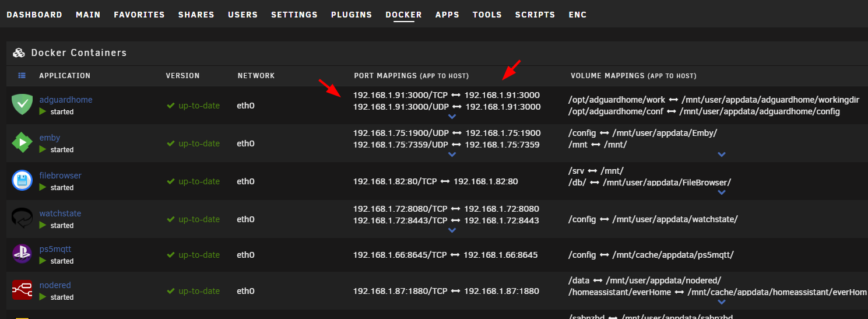Click nodered port mapping 192.168.1.87:1880/TCP
Screen dimensions: 868x319
tap(400, 291)
